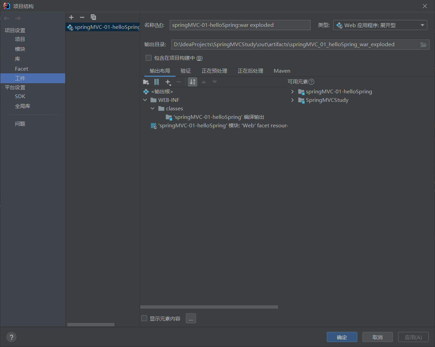
Task: Switch to the Maven tab
Action: pyautogui.click(x=282, y=71)
